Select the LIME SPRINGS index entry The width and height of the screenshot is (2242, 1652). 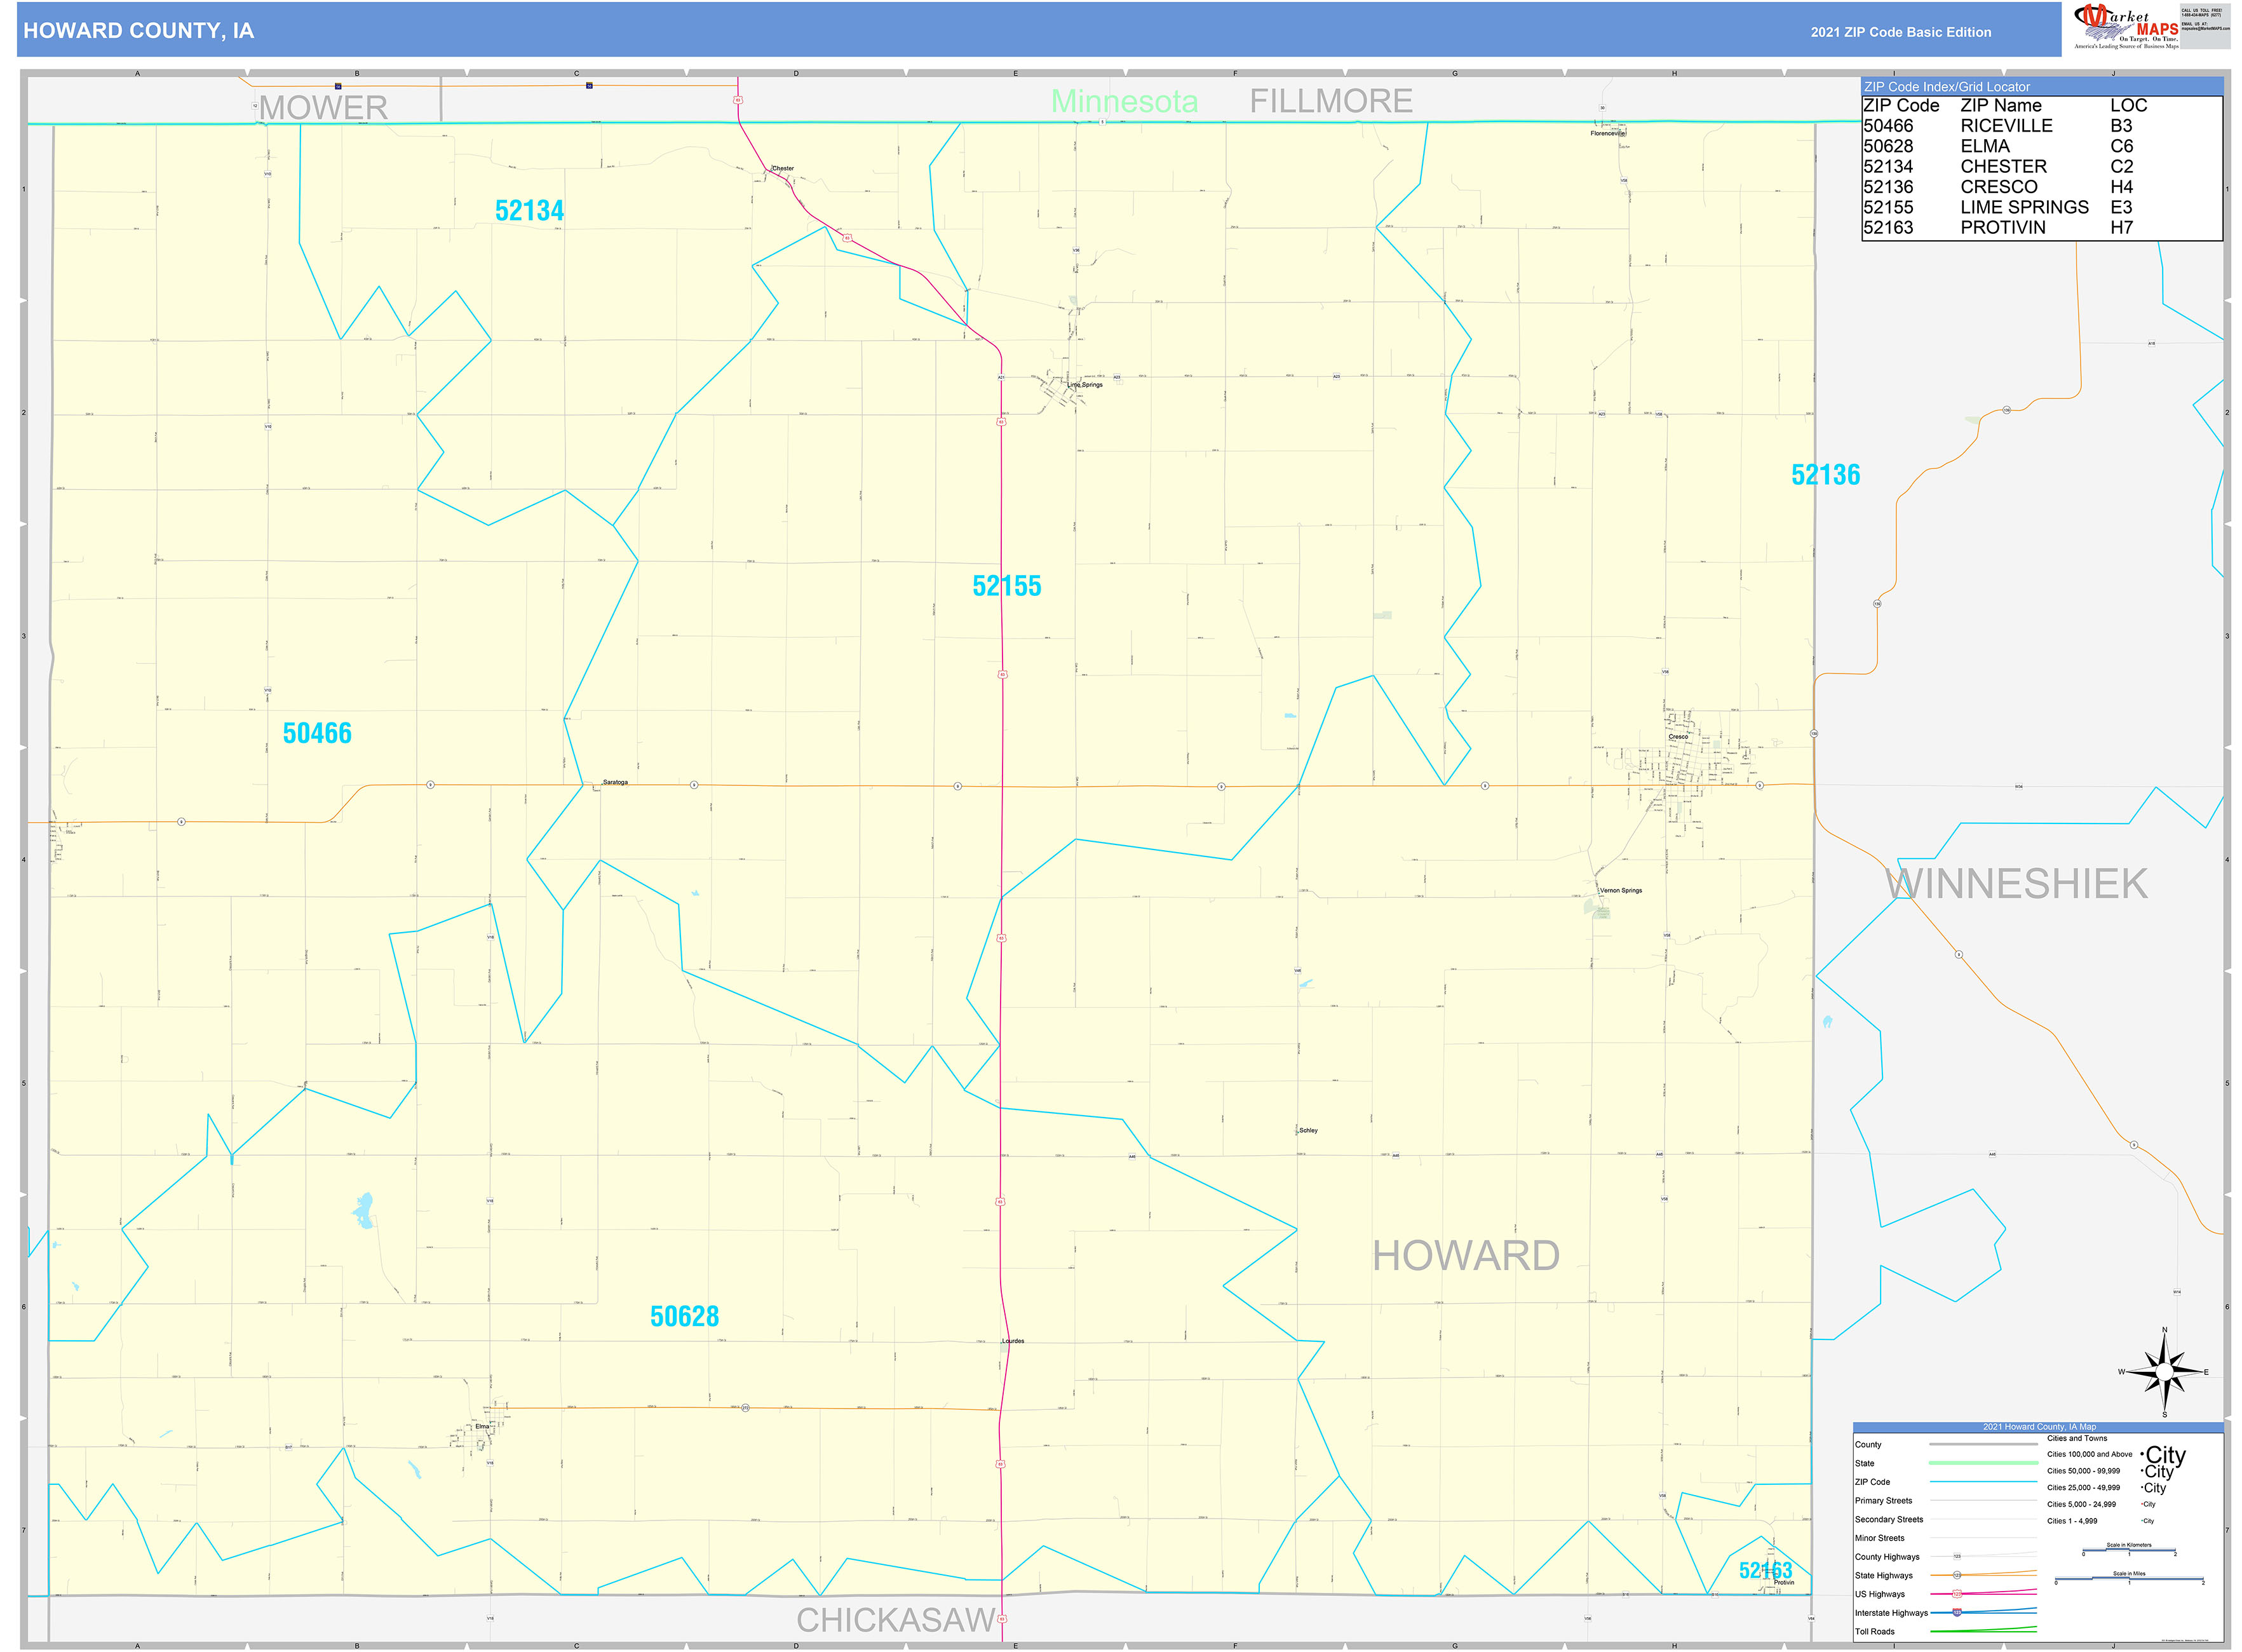pyautogui.click(x=2025, y=207)
